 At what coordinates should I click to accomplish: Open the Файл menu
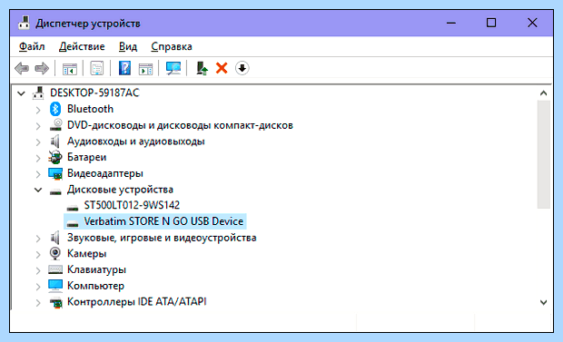pyautogui.click(x=32, y=46)
